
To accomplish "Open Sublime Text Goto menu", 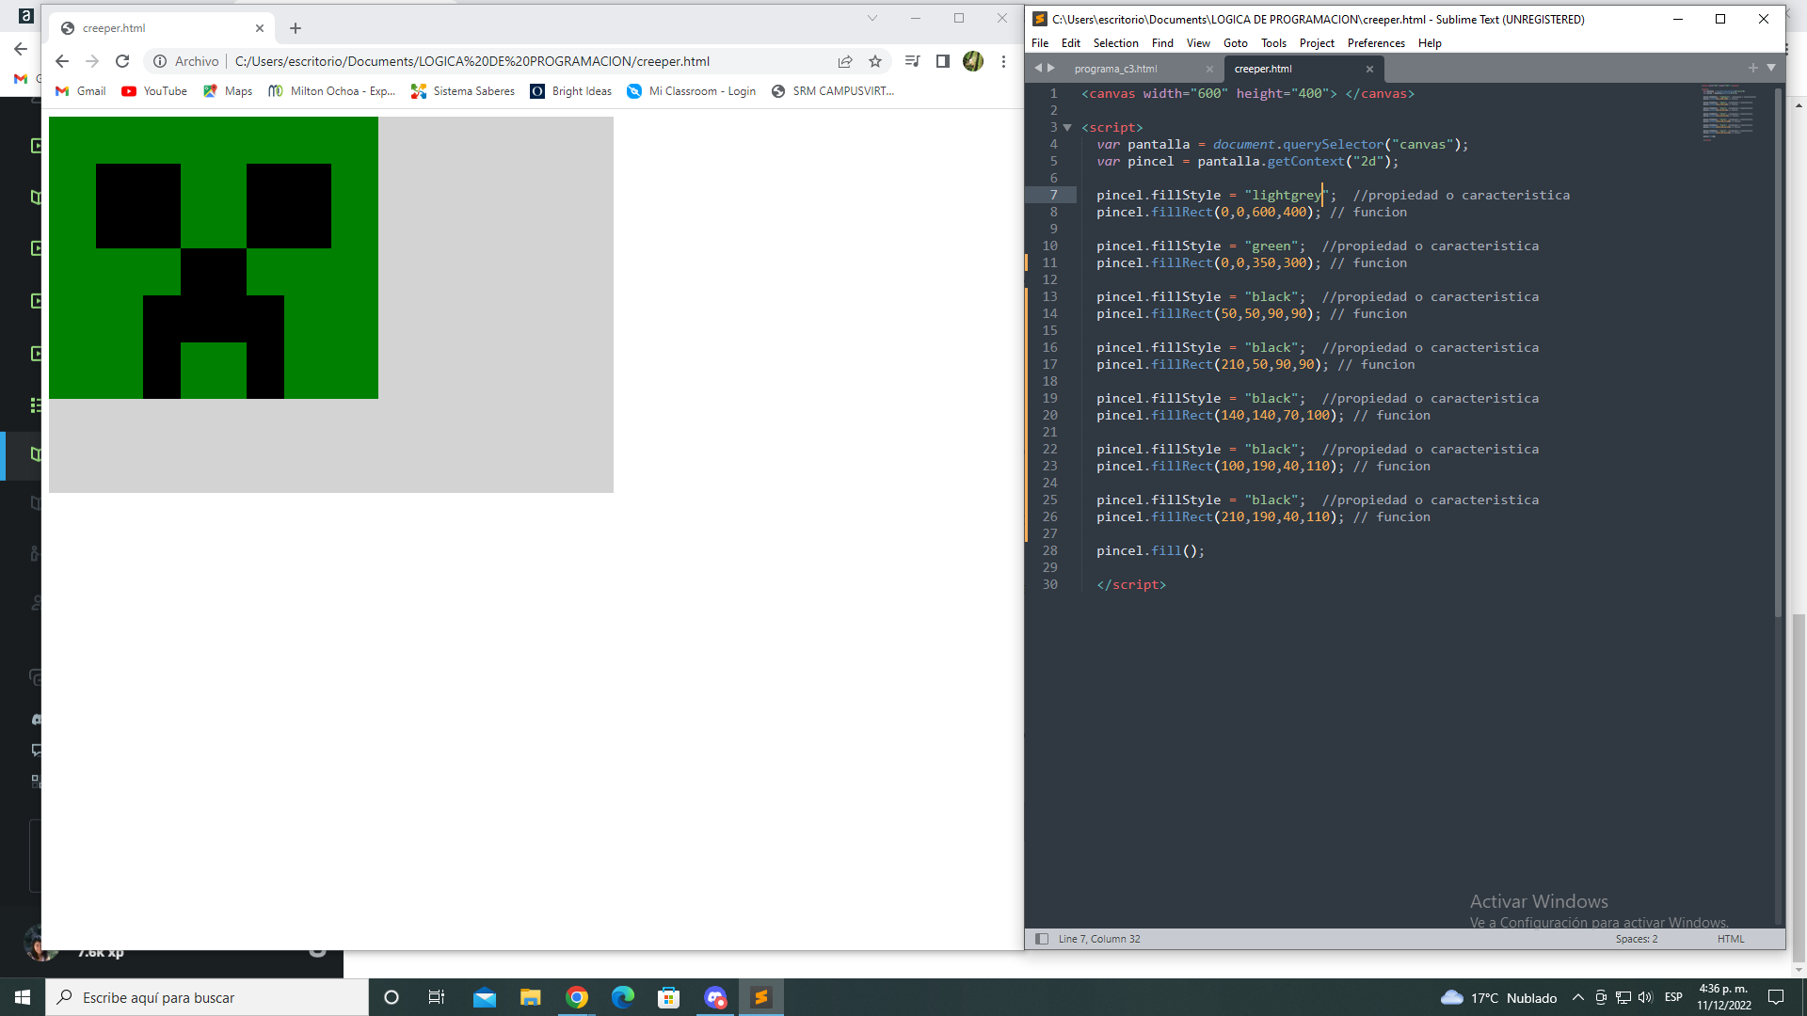I will [x=1236, y=43].
